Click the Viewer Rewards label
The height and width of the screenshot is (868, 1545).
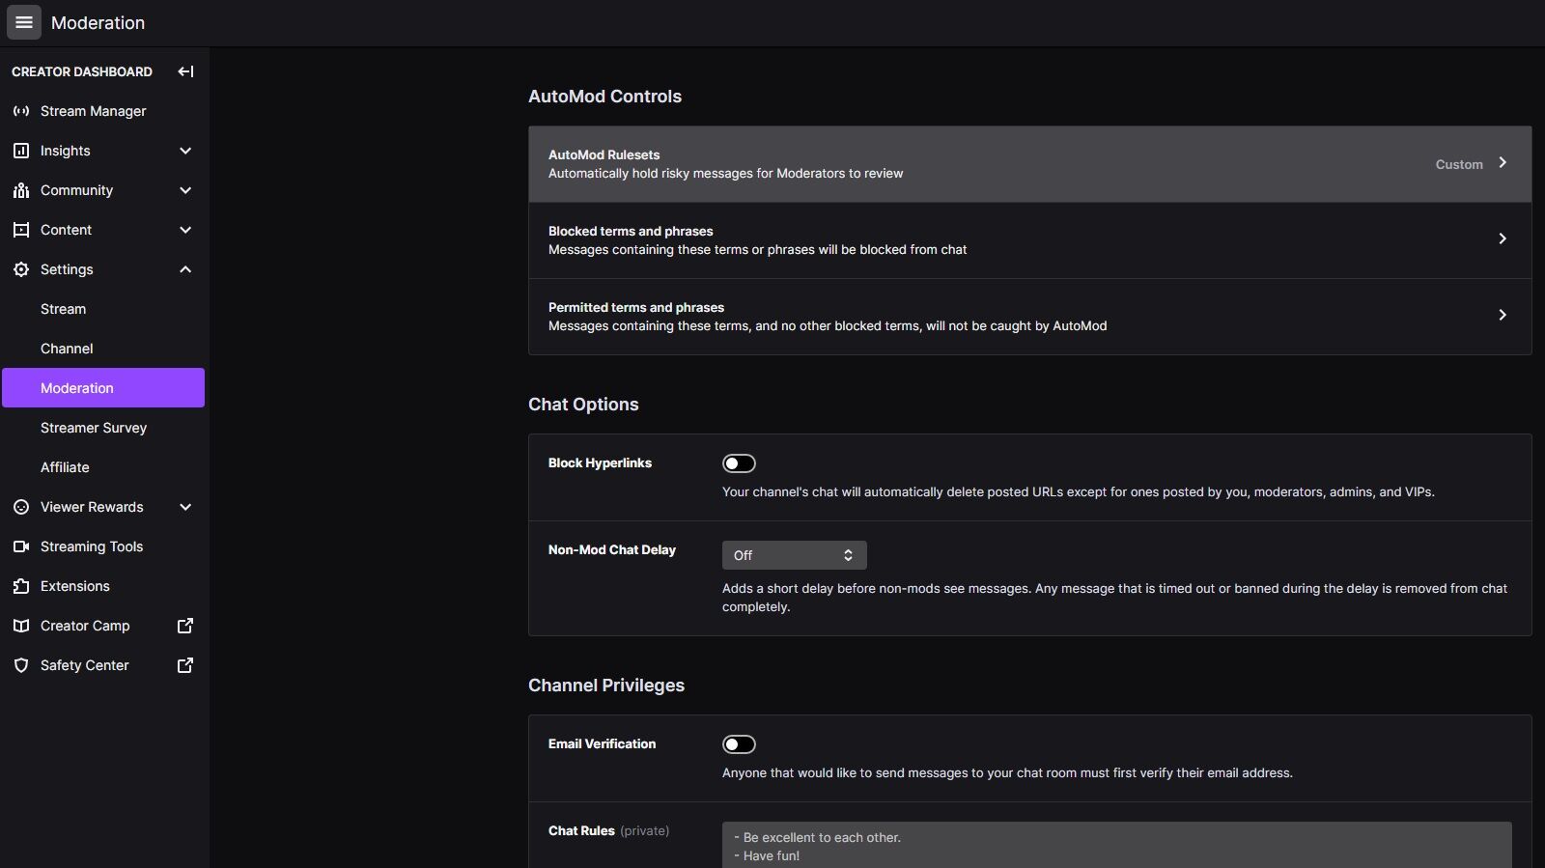click(x=92, y=507)
